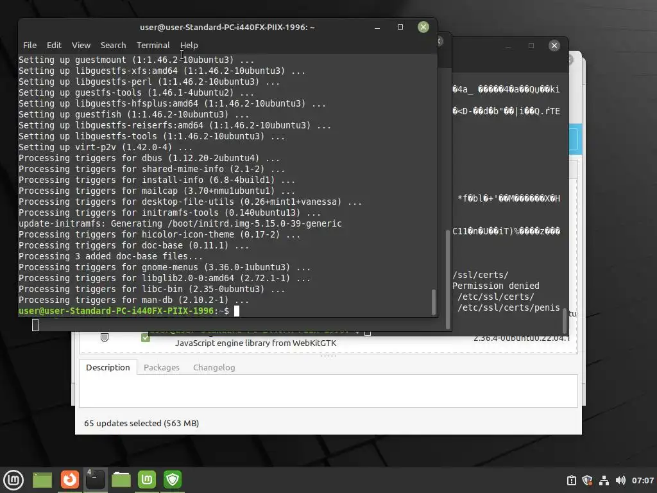The image size is (657, 493).
Task: Open the Files folder taskbar icon
Action: pyautogui.click(x=121, y=480)
